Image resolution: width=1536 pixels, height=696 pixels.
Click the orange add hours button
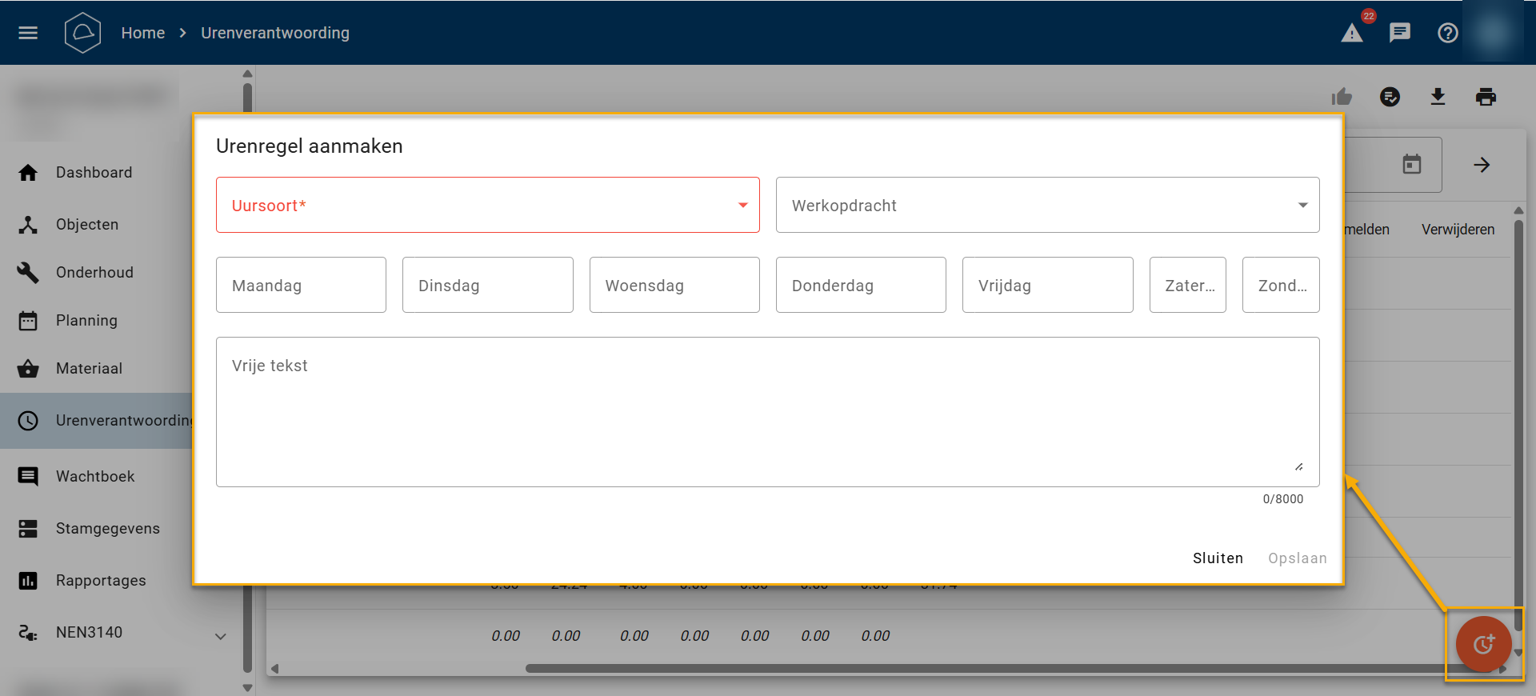point(1483,644)
